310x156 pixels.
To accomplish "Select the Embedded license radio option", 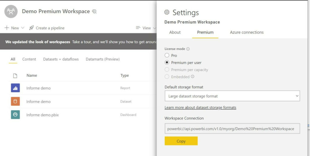I will click(x=167, y=76).
